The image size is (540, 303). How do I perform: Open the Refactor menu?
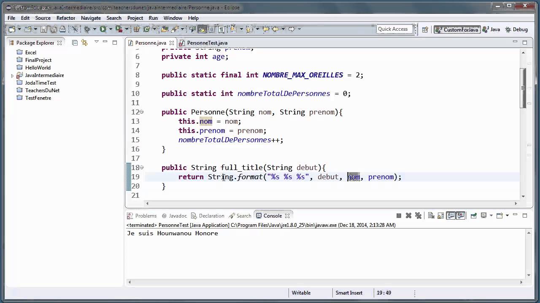coord(66,18)
